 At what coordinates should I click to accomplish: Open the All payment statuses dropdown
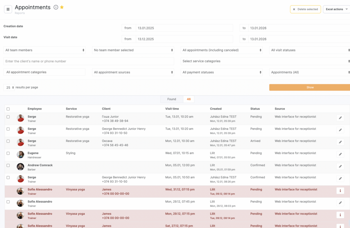[221, 72]
